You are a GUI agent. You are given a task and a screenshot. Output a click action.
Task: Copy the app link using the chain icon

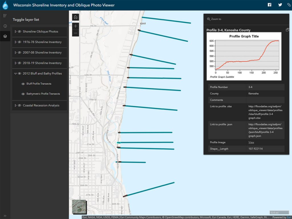pyautogui.click(x=289, y=5)
